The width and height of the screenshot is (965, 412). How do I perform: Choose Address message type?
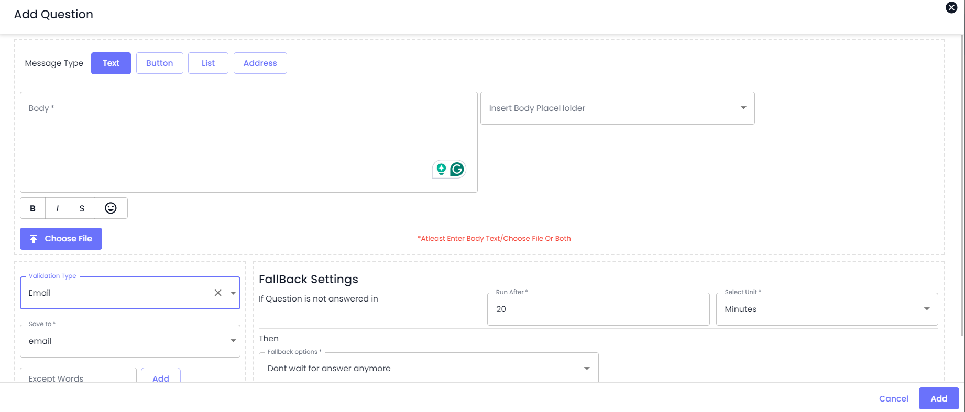260,63
